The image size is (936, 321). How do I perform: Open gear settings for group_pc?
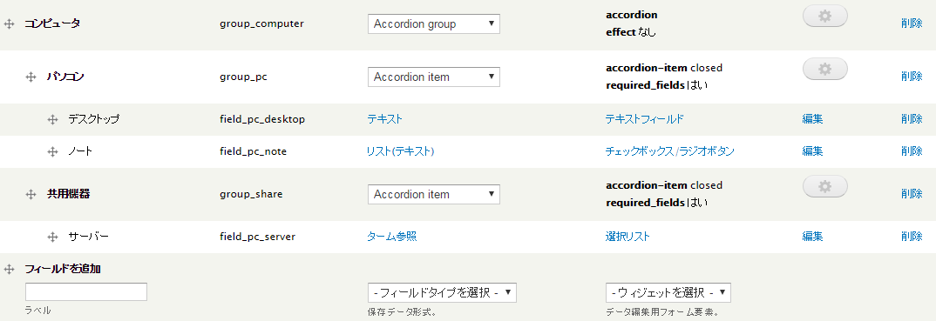tap(825, 69)
